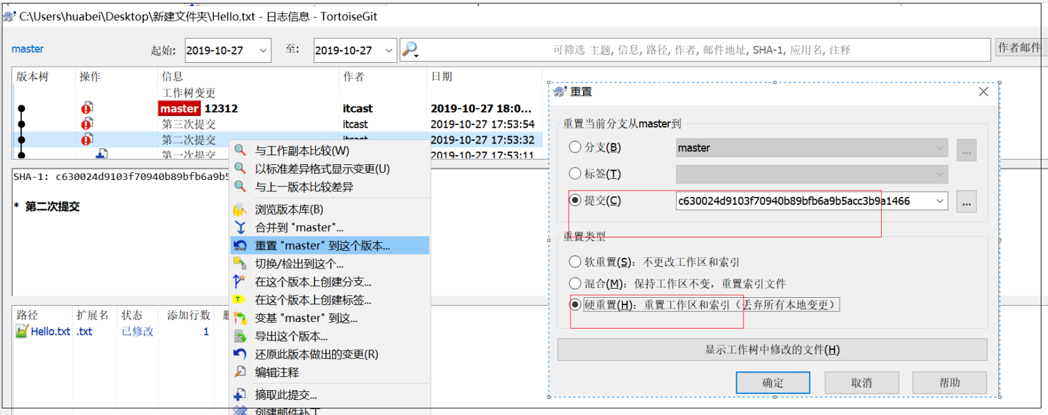Expand the commit SHA combo box
Screen dimensions: 1048x415
(x=940, y=201)
